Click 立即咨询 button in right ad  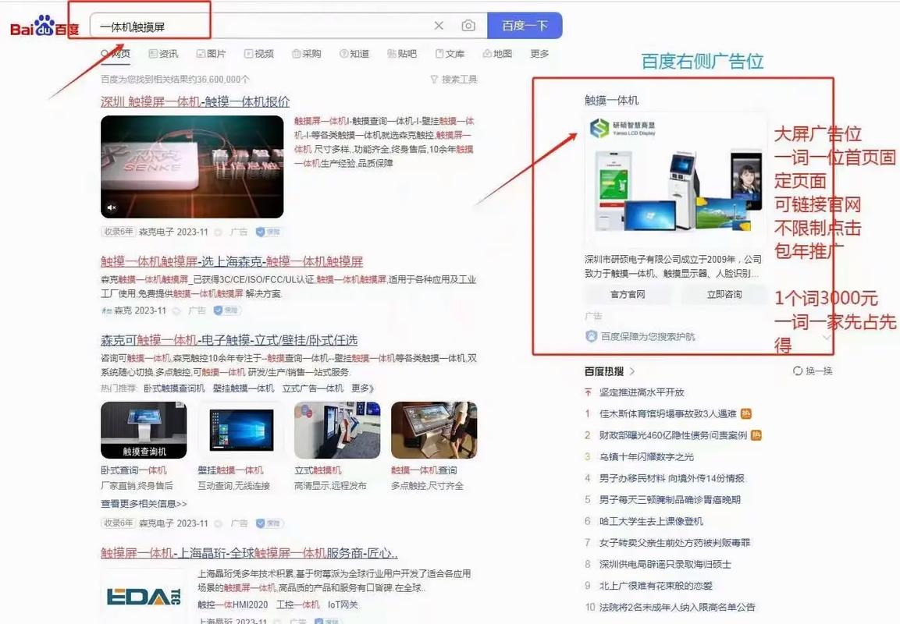[724, 294]
